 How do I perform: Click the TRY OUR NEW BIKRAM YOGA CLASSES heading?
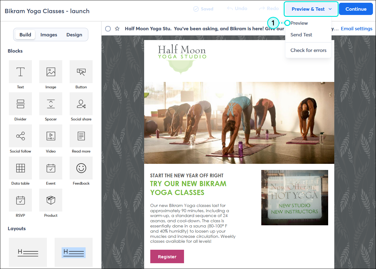pos(188,188)
